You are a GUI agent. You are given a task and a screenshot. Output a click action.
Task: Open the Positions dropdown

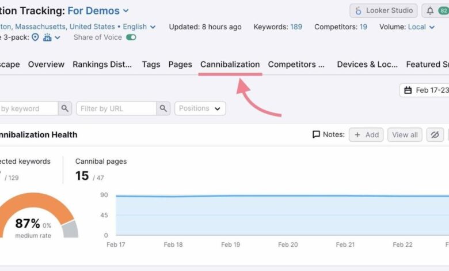point(200,108)
